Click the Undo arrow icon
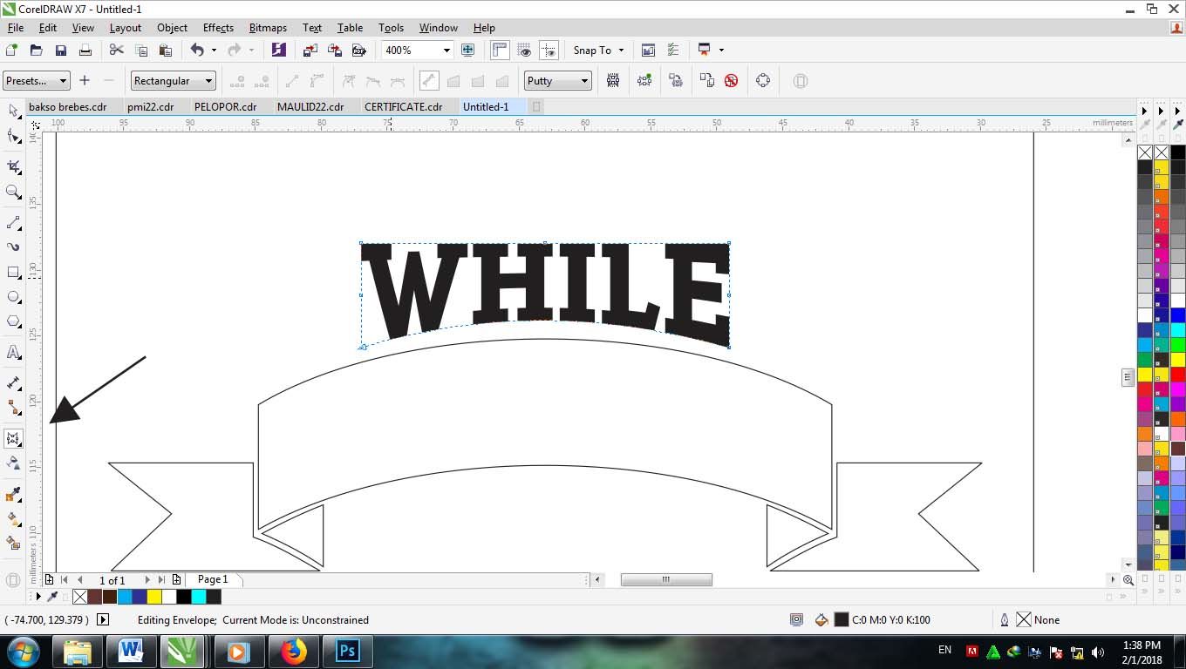 click(x=197, y=50)
